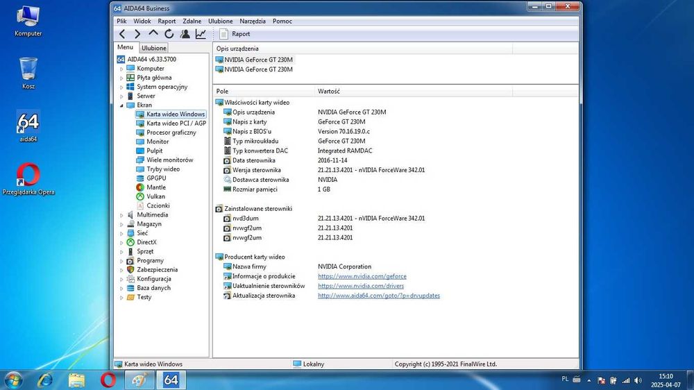
Task: Click the Testy icon in tree
Action: point(130,297)
